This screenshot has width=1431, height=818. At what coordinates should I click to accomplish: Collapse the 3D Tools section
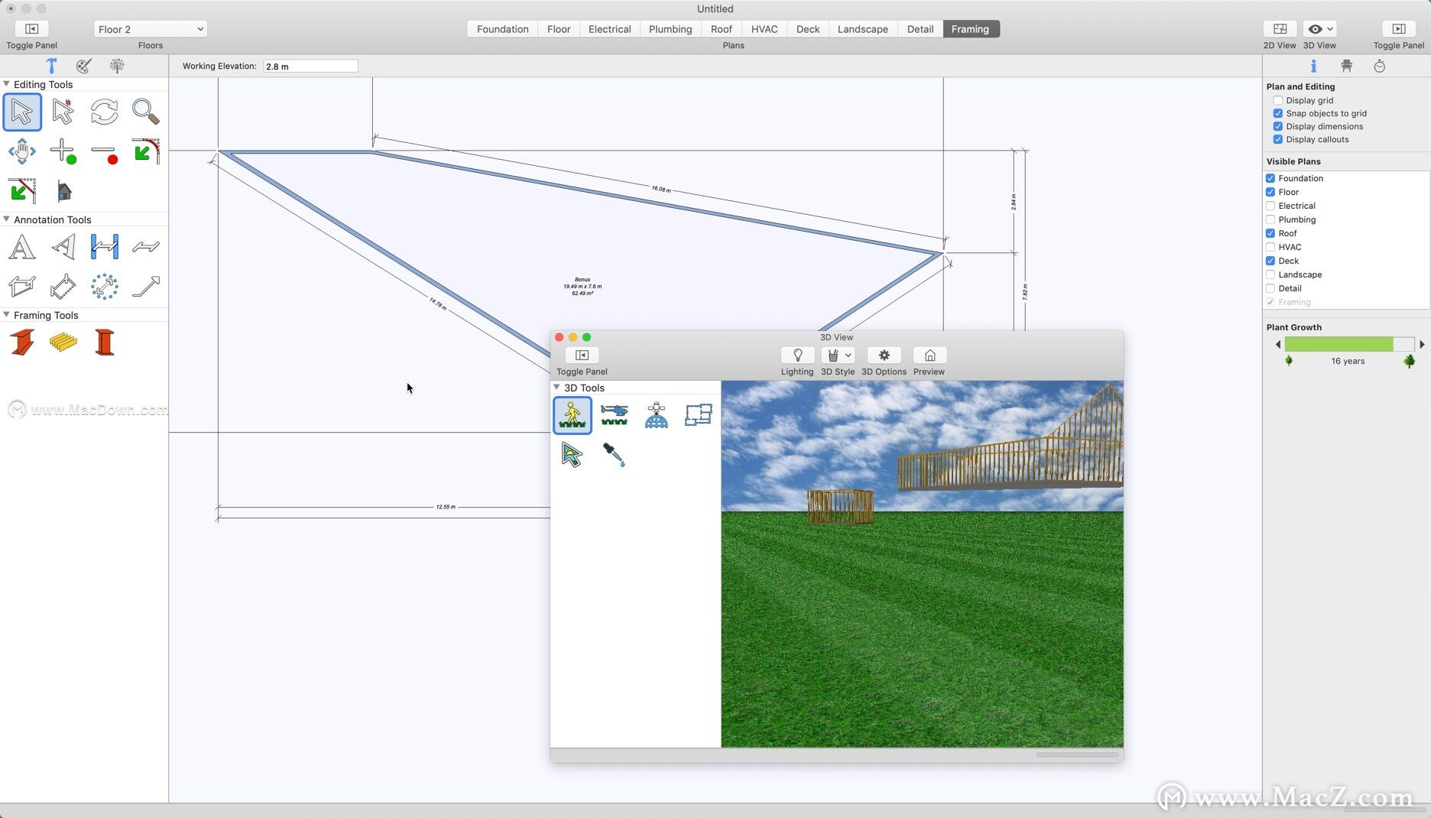(x=556, y=388)
